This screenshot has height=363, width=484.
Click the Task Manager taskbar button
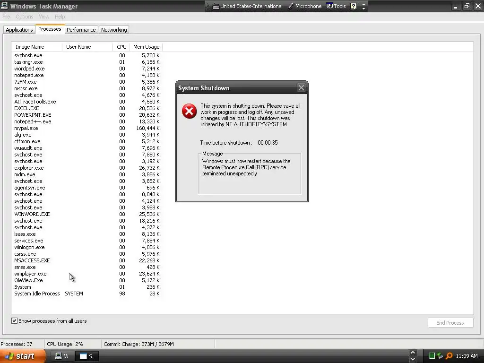coord(61,356)
